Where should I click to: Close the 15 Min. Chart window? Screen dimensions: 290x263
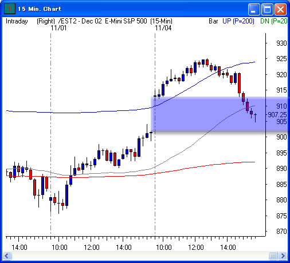click(280, 9)
